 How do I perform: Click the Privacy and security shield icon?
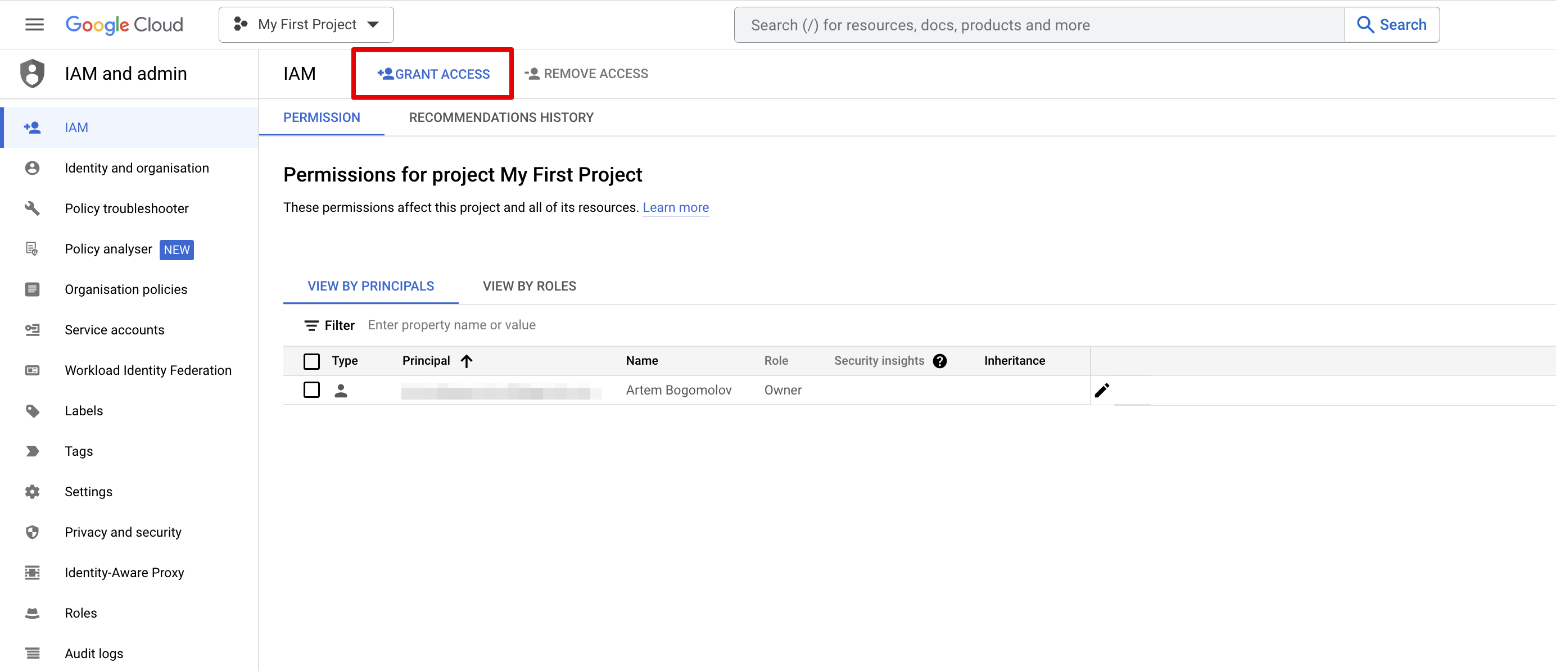pos(33,532)
